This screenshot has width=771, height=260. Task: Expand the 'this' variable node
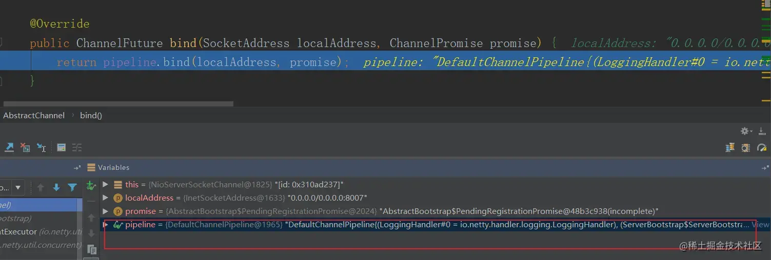(x=105, y=184)
